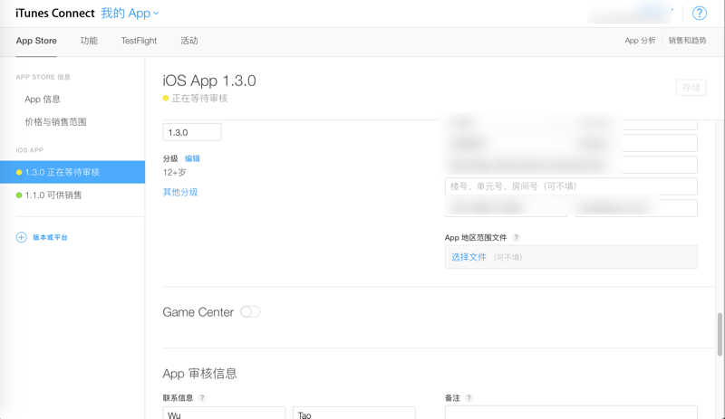Image resolution: width=725 pixels, height=419 pixels.
Task: Open the 销售和趋势 link
Action: coord(687,41)
